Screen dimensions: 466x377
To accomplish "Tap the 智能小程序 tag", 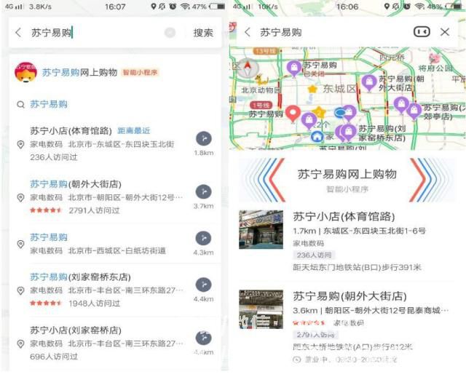I will click(x=140, y=73).
